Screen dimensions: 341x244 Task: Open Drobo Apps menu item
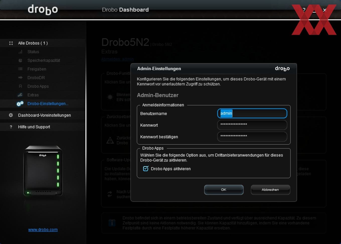[x=38, y=86]
